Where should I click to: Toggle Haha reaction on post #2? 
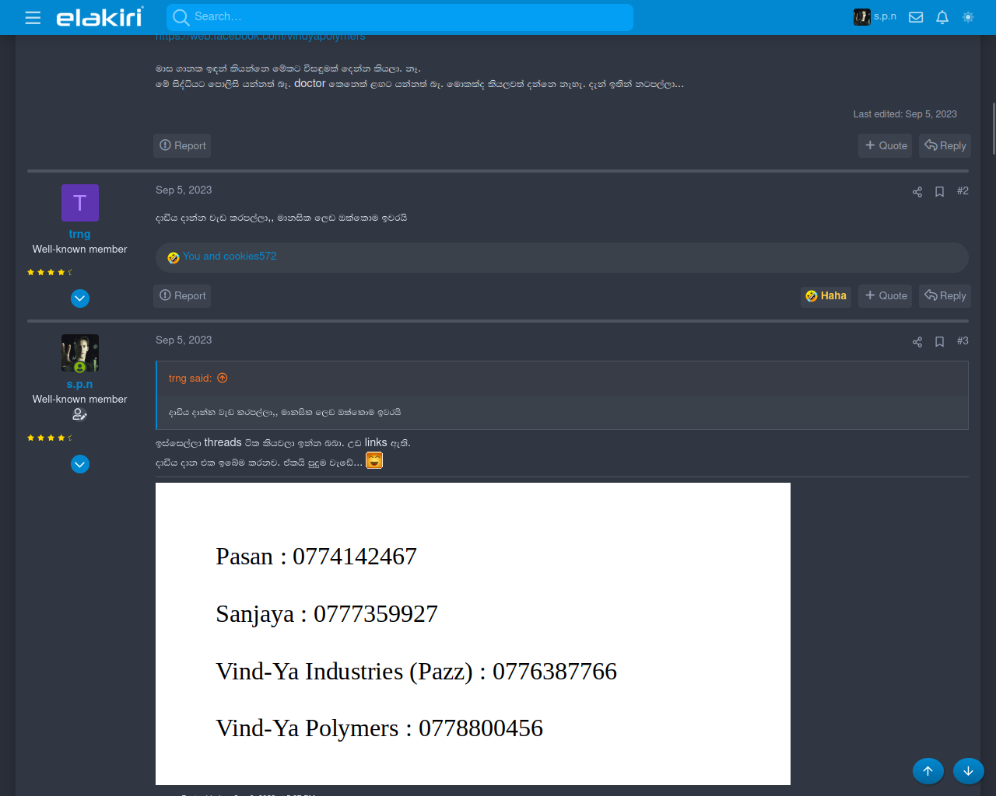[x=826, y=296]
